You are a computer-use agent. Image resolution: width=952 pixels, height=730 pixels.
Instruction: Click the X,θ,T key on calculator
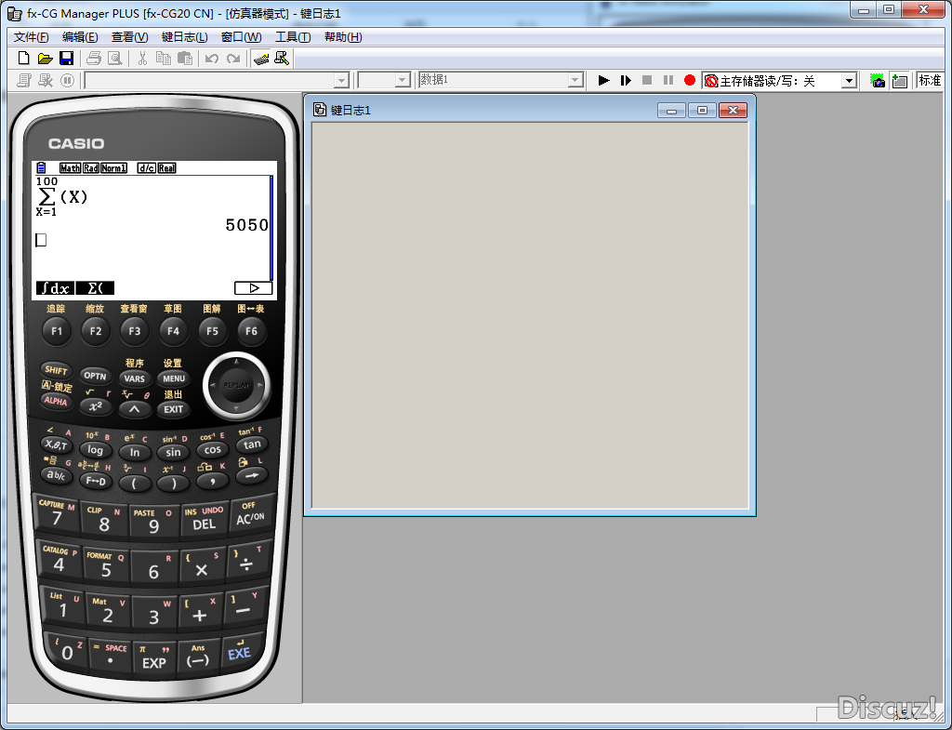(x=56, y=445)
